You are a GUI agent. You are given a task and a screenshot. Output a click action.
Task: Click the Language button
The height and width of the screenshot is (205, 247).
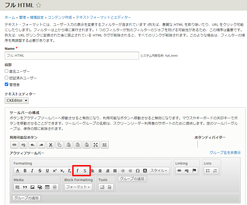tap(105, 145)
